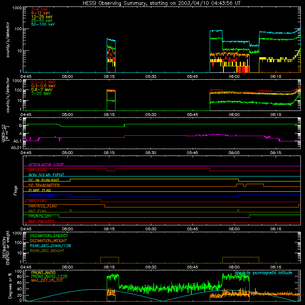Click the 'Degrees or %' axis title

point(10,286)
